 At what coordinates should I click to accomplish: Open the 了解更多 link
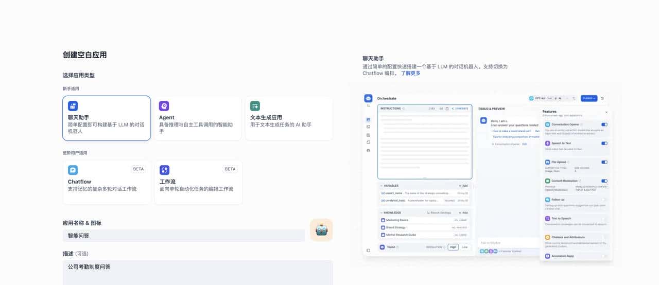(x=410, y=73)
